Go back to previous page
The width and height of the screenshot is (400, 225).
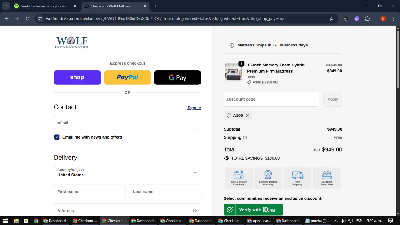[7, 19]
